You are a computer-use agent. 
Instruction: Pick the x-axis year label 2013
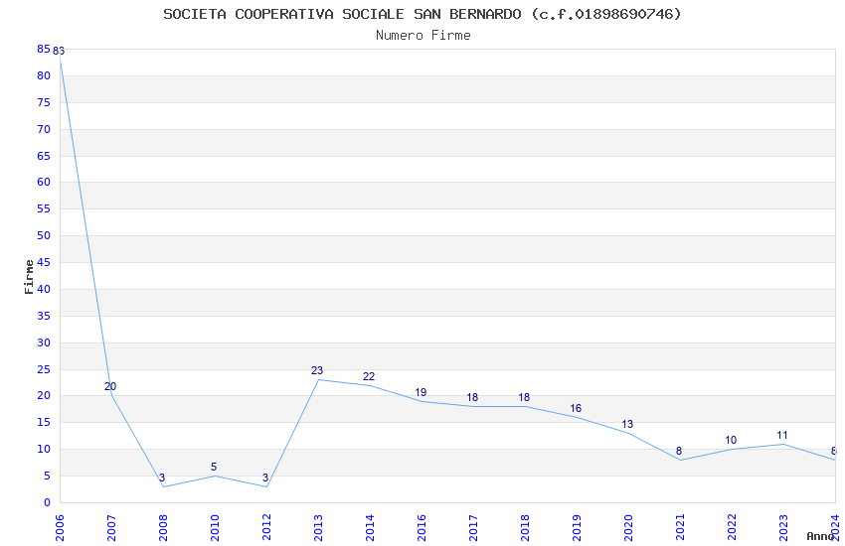[318, 528]
